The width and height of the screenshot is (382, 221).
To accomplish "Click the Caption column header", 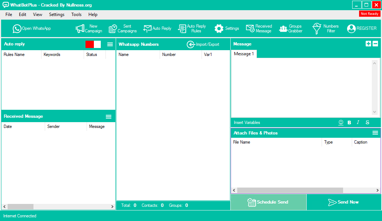I will pyautogui.click(x=366, y=142).
